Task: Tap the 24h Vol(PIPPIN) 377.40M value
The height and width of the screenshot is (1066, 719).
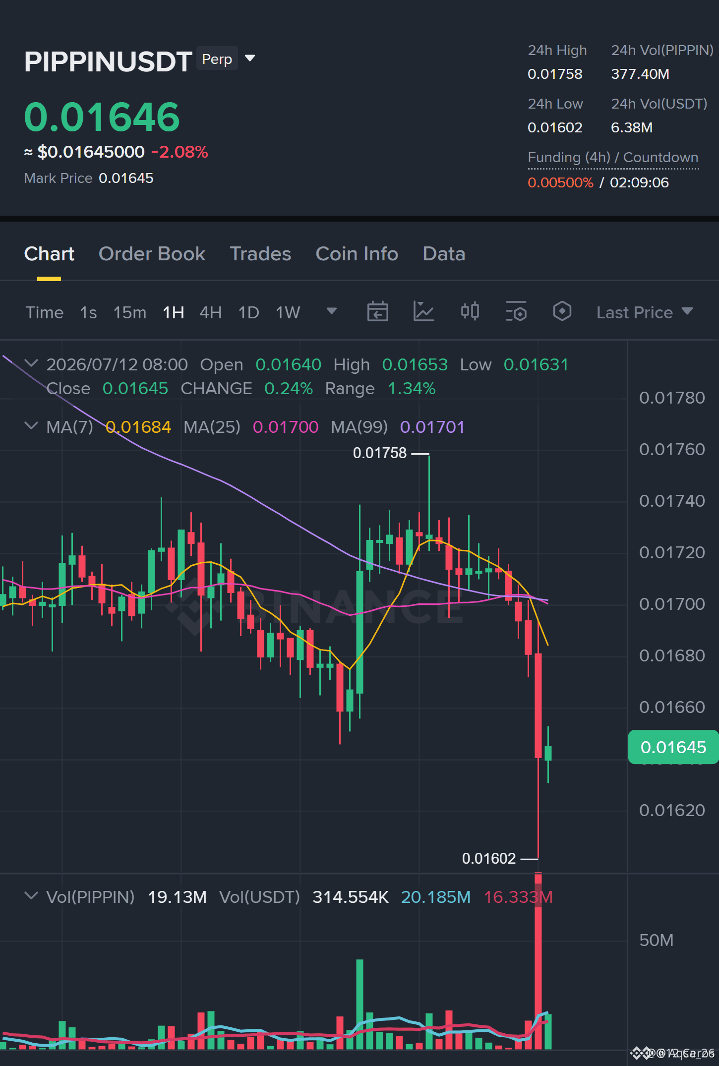Action: tap(640, 74)
